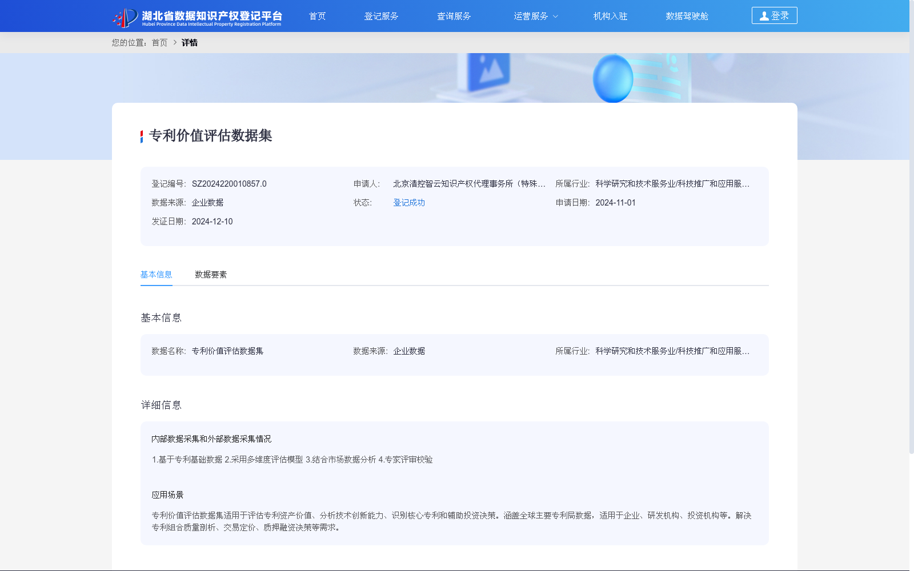Click the title 专利价值评估数据集
914x571 pixels.
coord(210,136)
